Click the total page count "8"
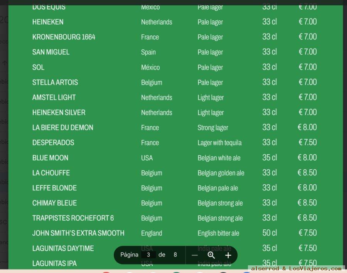347x273 pixels. 175,255
